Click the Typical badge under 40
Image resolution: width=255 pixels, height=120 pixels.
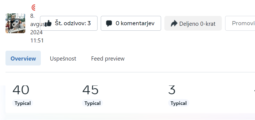23,103
